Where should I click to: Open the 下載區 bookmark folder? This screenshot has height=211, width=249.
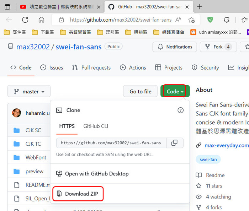[x=43, y=32]
